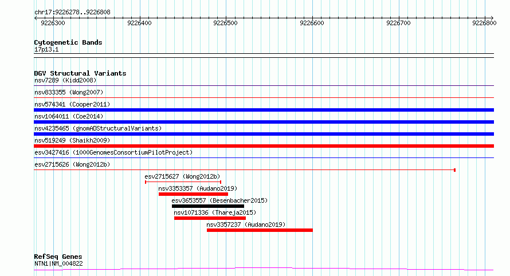Select the nsv574341 (Cooper2011) label
The height and width of the screenshot is (276, 510).
[x=72, y=104]
